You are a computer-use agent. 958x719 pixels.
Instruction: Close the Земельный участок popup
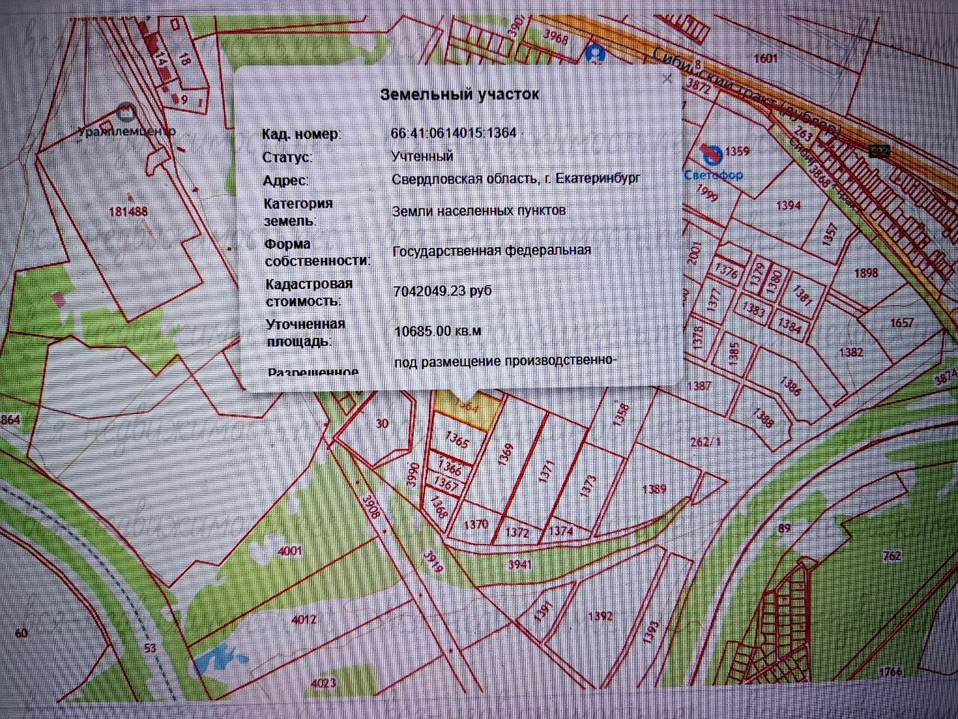point(667,79)
